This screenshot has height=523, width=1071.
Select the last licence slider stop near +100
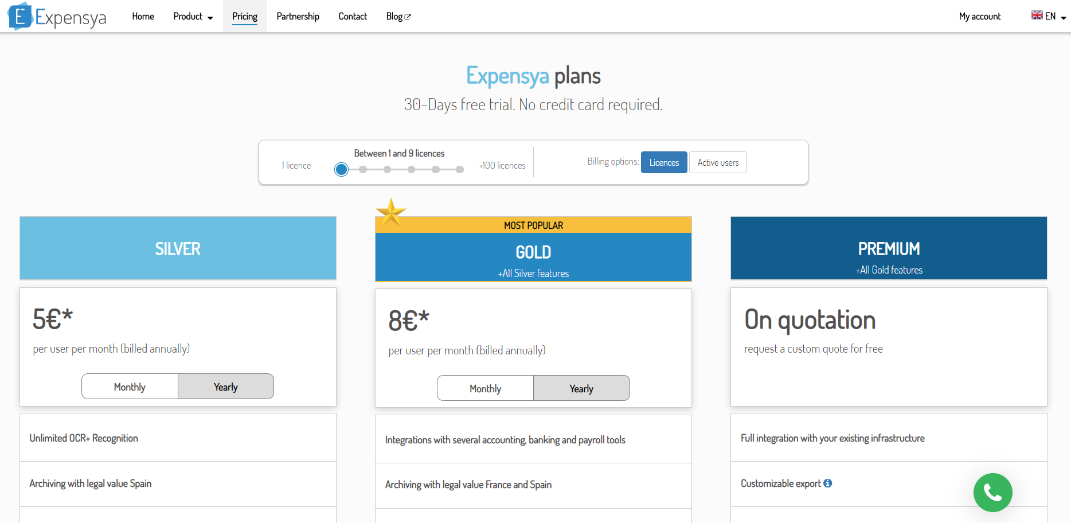coord(460,169)
